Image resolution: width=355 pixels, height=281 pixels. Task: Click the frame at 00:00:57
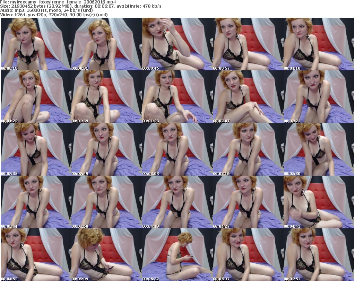[x=248, y=44]
